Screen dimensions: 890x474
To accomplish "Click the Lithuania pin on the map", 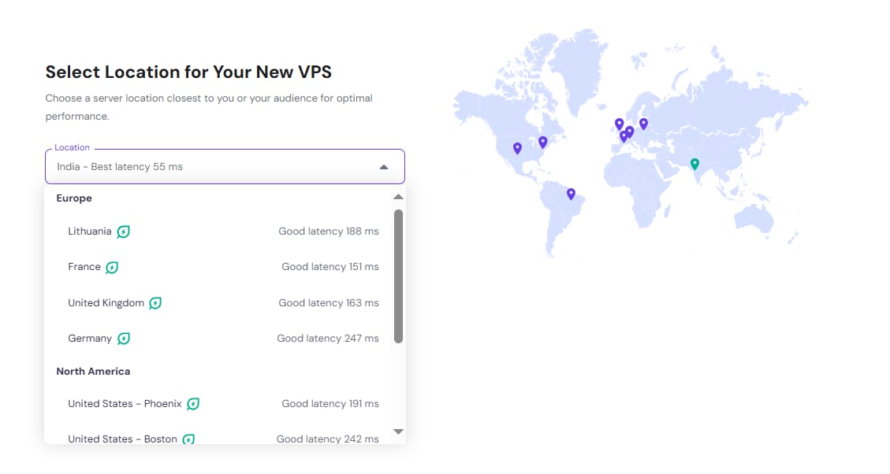I will pos(643,124).
